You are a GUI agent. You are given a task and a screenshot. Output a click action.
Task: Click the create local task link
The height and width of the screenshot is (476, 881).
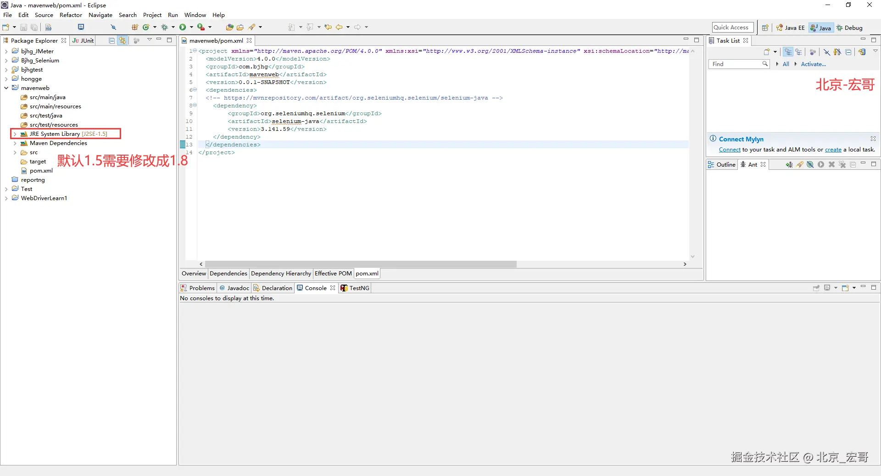coord(833,150)
